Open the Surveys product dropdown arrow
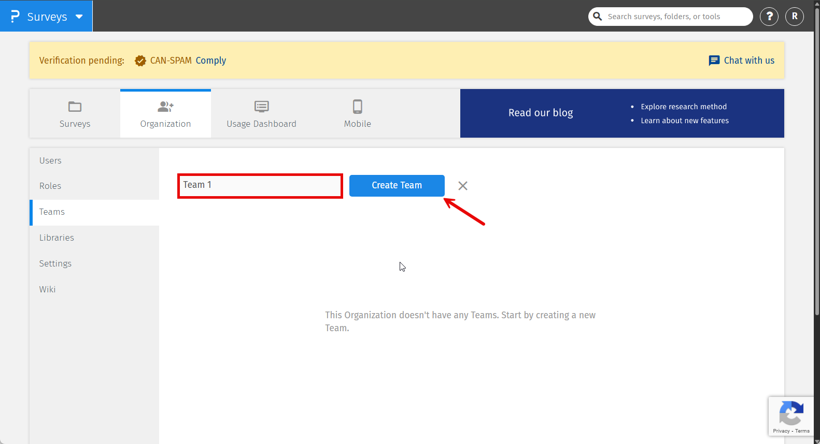Image resolution: width=820 pixels, height=444 pixels. pyautogui.click(x=79, y=17)
